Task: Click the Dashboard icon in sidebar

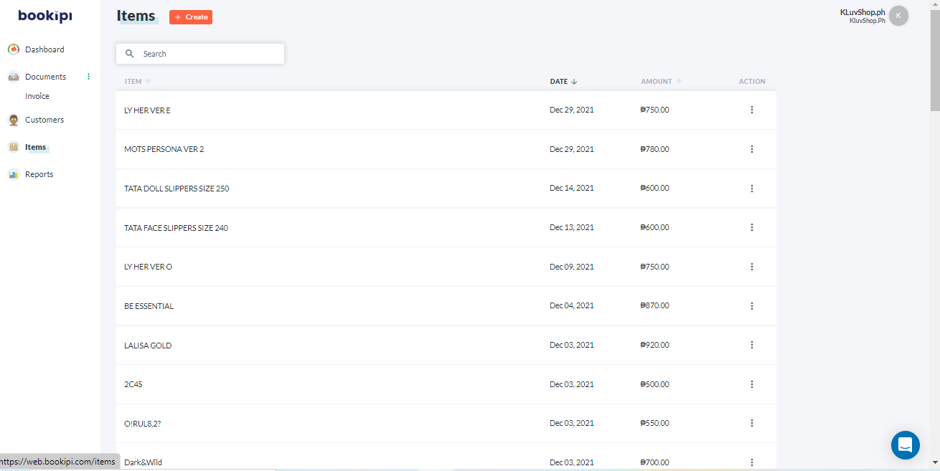Action: [x=14, y=49]
